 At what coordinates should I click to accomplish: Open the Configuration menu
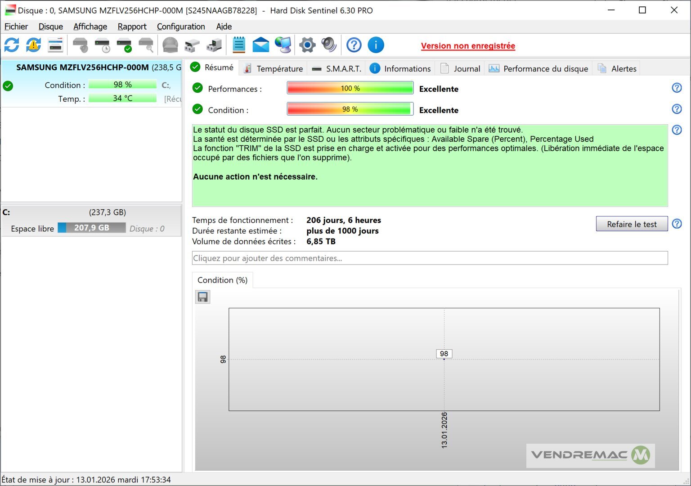click(x=181, y=27)
